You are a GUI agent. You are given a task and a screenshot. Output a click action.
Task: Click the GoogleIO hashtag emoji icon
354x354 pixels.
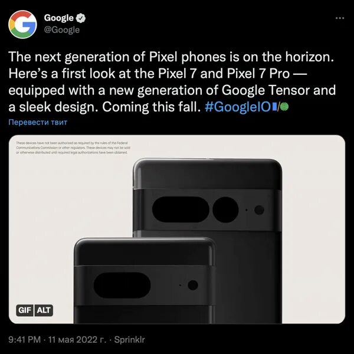[x=280, y=107]
